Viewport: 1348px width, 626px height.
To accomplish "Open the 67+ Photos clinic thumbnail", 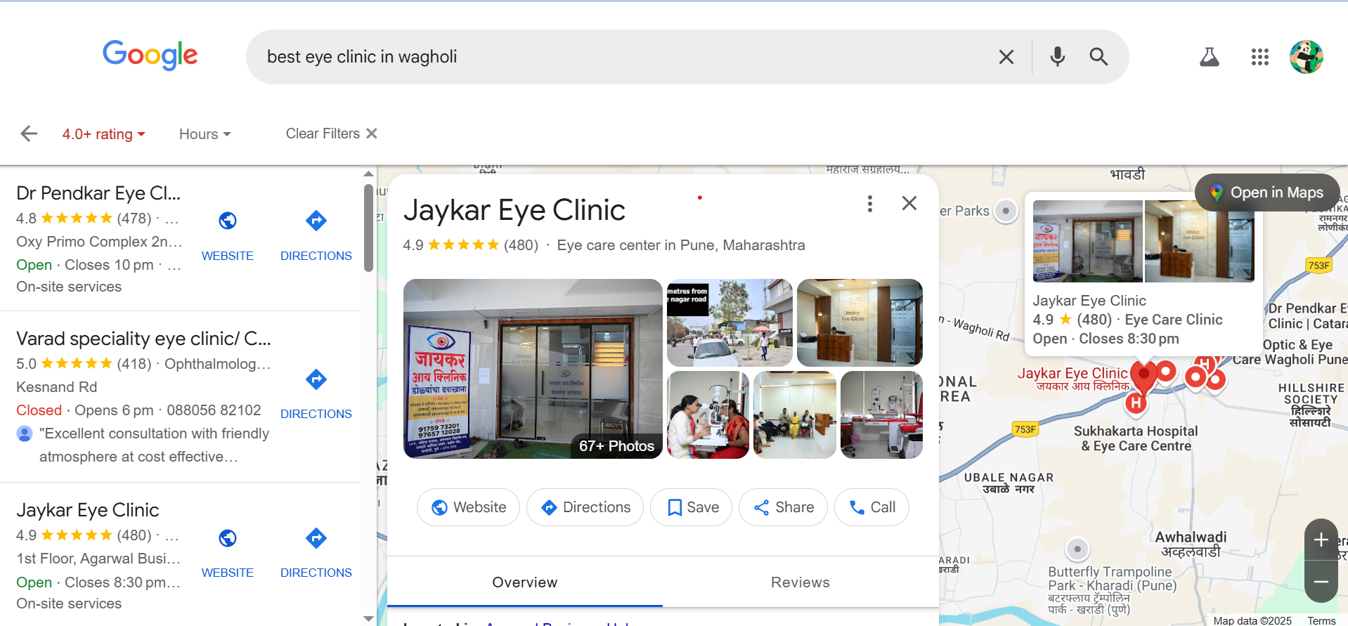I will (533, 369).
